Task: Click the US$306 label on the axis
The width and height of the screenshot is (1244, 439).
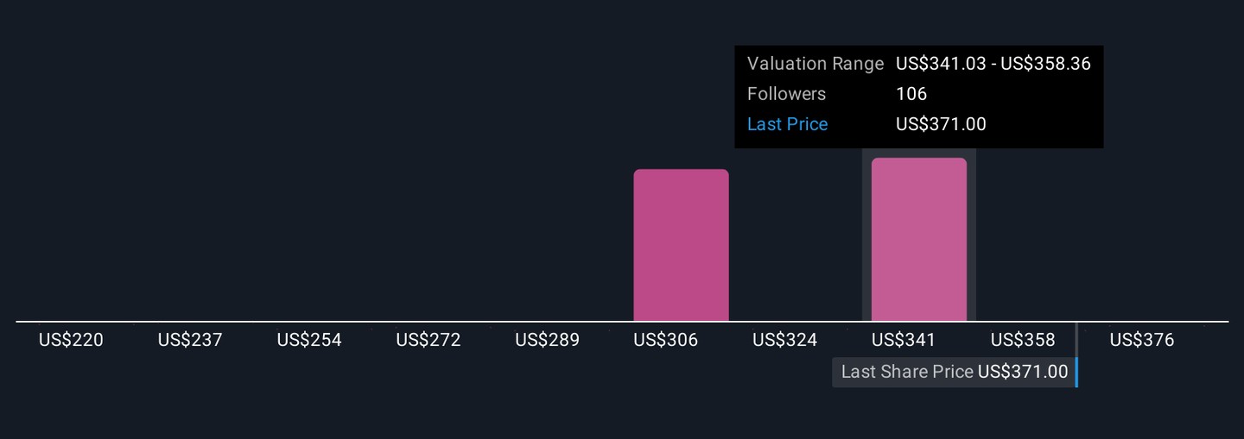Action: click(665, 340)
